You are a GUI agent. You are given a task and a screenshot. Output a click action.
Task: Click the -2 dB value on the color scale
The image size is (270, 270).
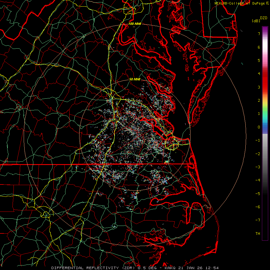(x=258, y=154)
